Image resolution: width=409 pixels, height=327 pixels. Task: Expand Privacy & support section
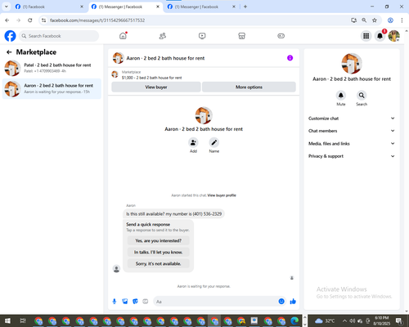pyautogui.click(x=352, y=156)
